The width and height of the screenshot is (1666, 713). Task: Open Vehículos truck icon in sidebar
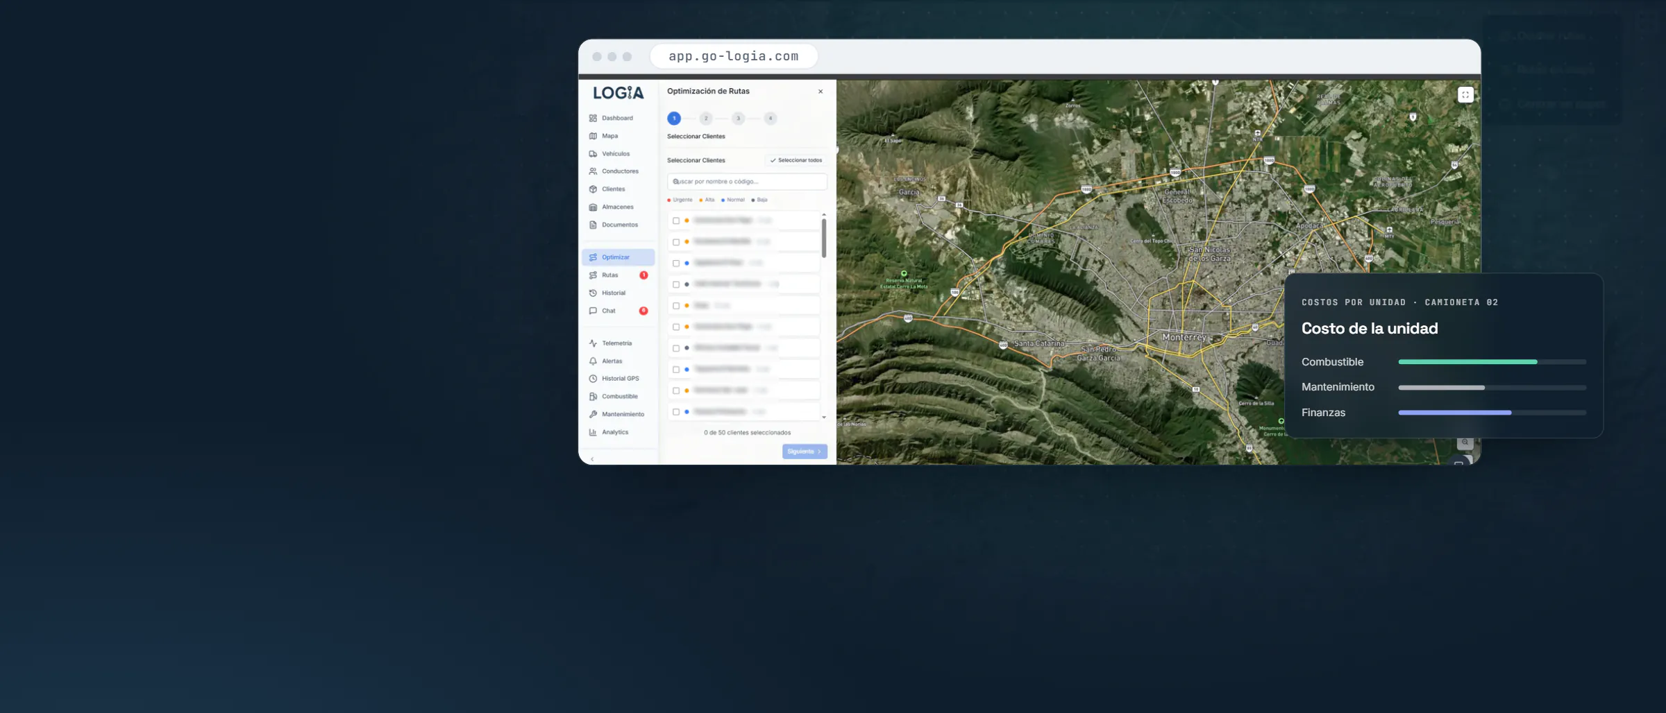click(593, 154)
